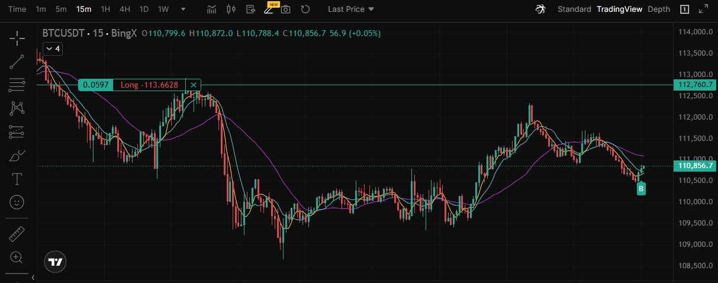This screenshot has width=718, height=283.
Task: Expand the indicator legend showing 4
Action: pyautogui.click(x=53, y=48)
